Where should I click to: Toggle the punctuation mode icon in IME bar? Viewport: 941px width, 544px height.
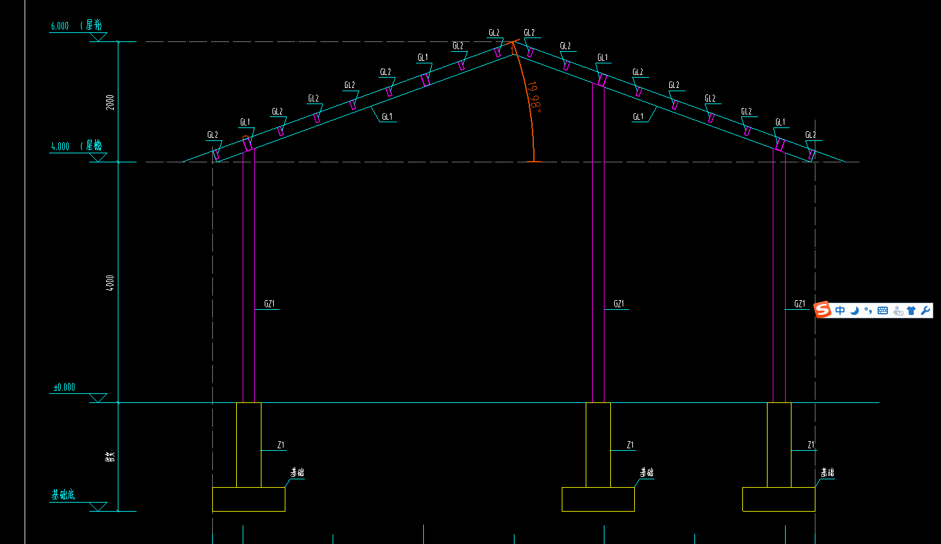click(868, 310)
